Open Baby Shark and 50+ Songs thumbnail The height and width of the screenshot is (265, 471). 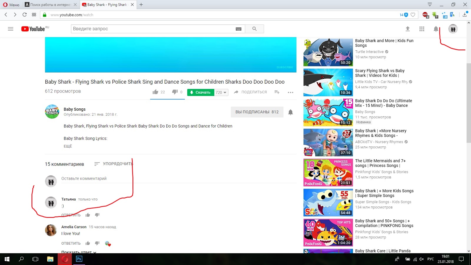pyautogui.click(x=328, y=233)
